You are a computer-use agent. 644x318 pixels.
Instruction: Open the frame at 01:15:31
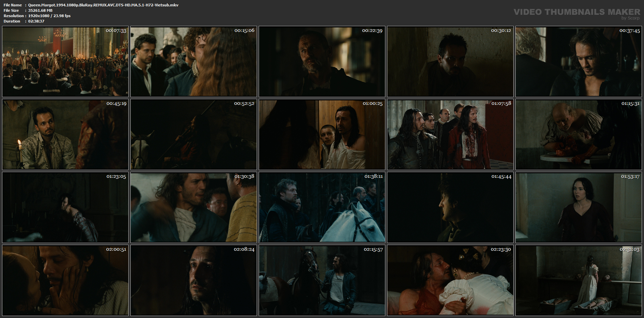pyautogui.click(x=578, y=134)
